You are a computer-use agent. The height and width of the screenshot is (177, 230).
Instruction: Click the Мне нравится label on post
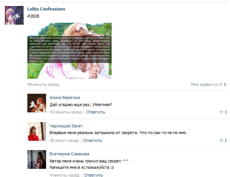(204, 84)
